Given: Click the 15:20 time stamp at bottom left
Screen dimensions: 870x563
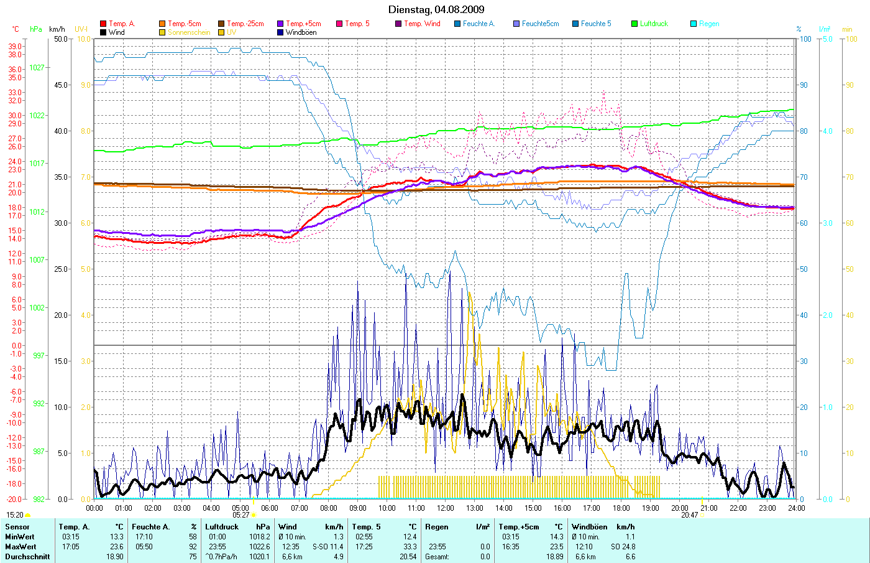Looking at the screenshot, I should (x=15, y=515).
